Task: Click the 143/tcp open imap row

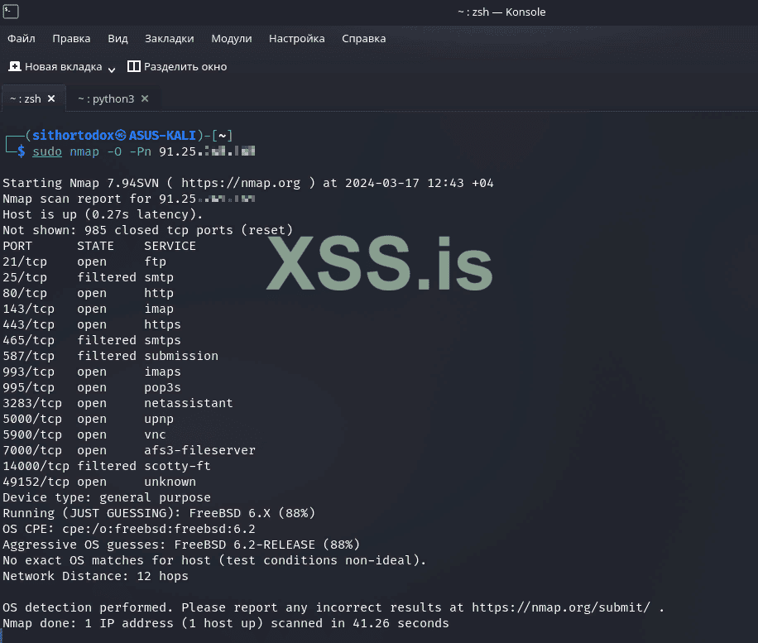Action: 88,309
